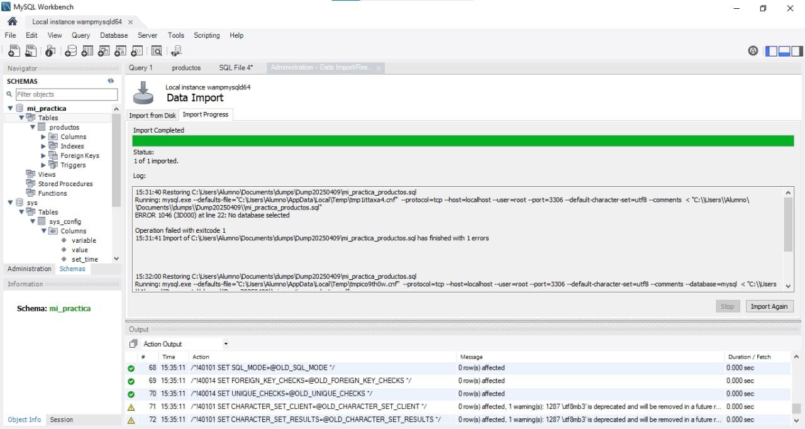Screen dimensions: 805x429
Task: Create a new SQL tab icon
Action: (14, 51)
